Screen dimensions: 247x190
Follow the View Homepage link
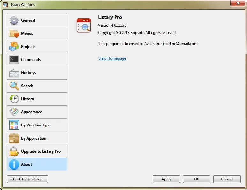pyautogui.click(x=112, y=58)
